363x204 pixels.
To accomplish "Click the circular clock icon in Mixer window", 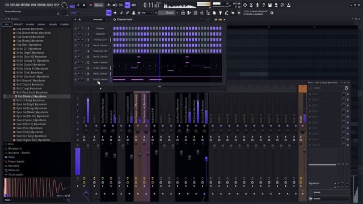I will (347, 88).
